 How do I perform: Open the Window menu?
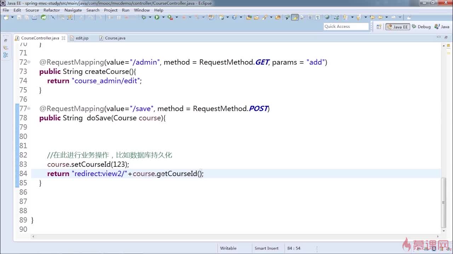click(x=142, y=10)
